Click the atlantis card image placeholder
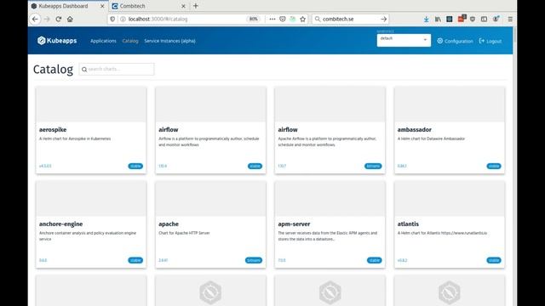The width and height of the screenshot is (545, 306). 450,199
